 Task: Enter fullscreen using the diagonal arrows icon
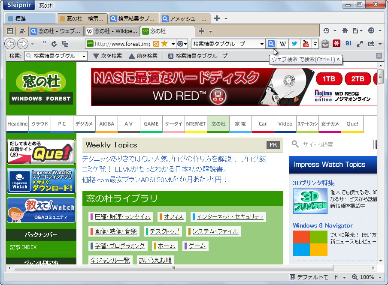(x=361, y=43)
